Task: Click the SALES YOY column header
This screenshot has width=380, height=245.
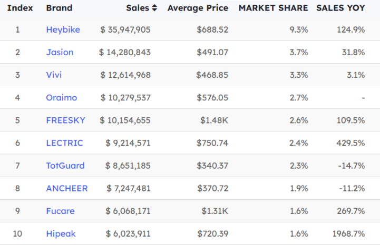Action: pyautogui.click(x=340, y=8)
